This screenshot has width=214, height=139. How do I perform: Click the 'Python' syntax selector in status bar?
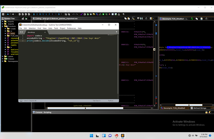(x=111, y=101)
